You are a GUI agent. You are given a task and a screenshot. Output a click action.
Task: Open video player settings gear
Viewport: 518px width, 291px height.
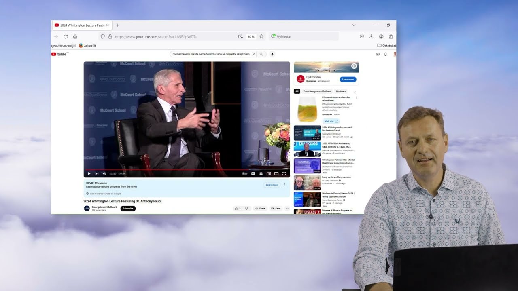[261, 174]
